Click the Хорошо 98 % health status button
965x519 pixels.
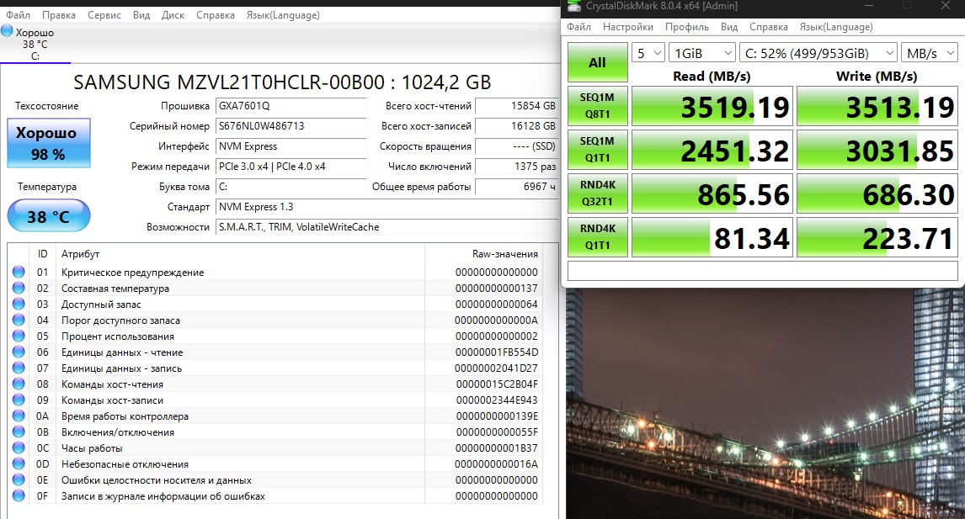tap(49, 143)
